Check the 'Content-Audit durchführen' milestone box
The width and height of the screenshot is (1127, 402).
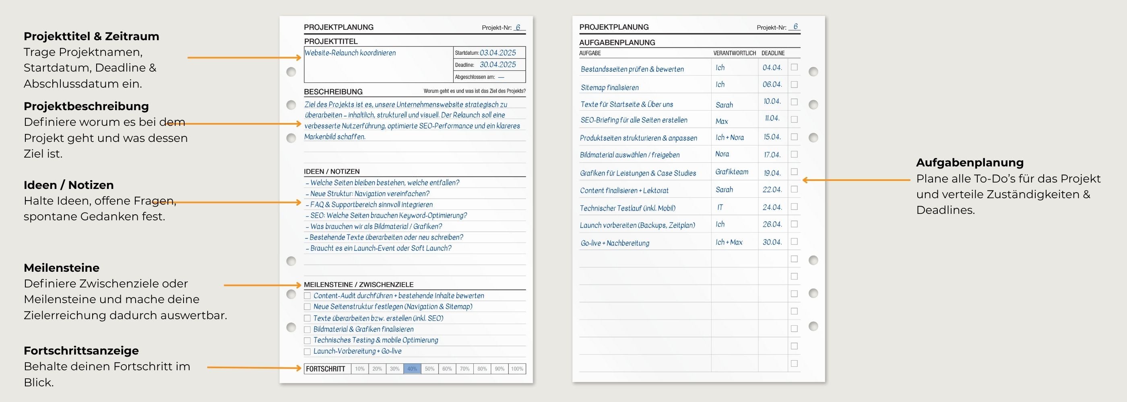pos(307,296)
